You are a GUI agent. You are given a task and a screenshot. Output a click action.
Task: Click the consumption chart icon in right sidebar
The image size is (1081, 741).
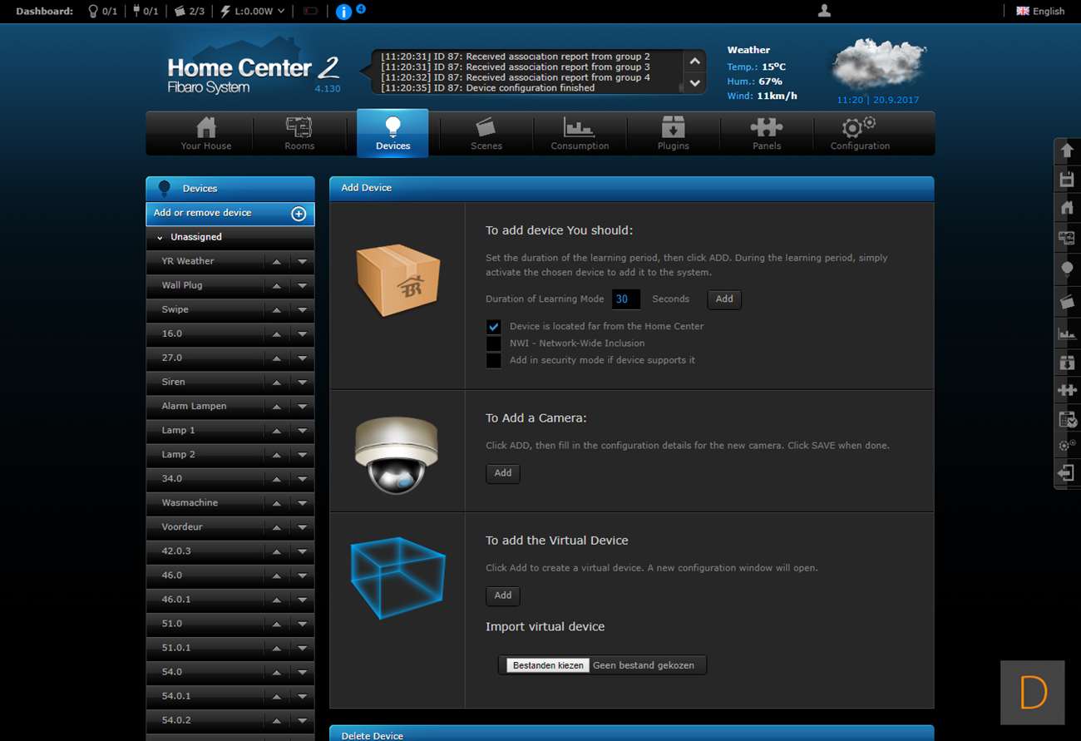pos(1067,333)
